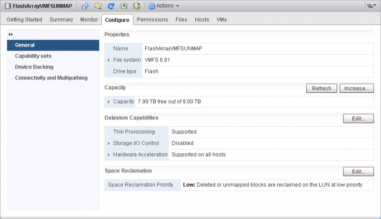
Task: Switch to the Summary tab
Action: coord(61,20)
